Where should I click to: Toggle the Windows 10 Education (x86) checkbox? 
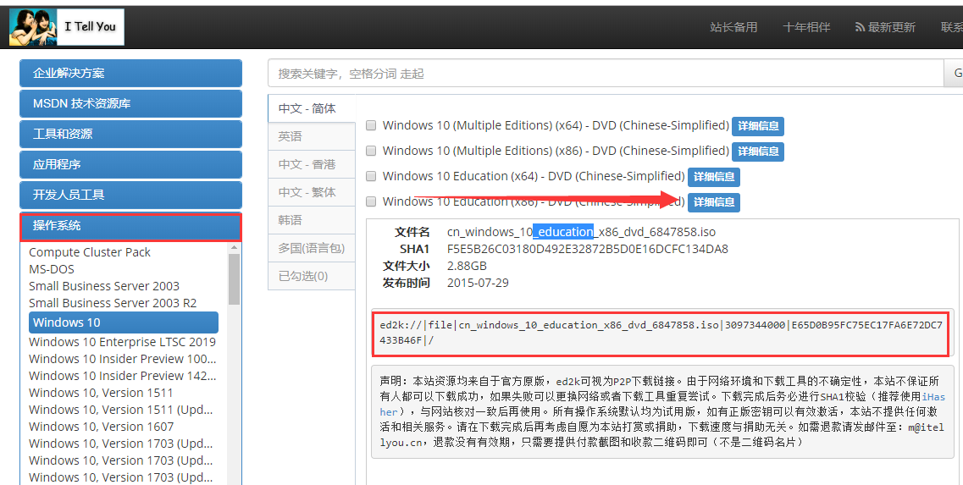pos(371,202)
